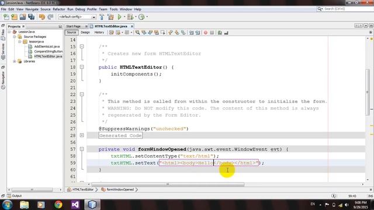Click formWindowOpened in the breadcrumb bar

[120, 190]
